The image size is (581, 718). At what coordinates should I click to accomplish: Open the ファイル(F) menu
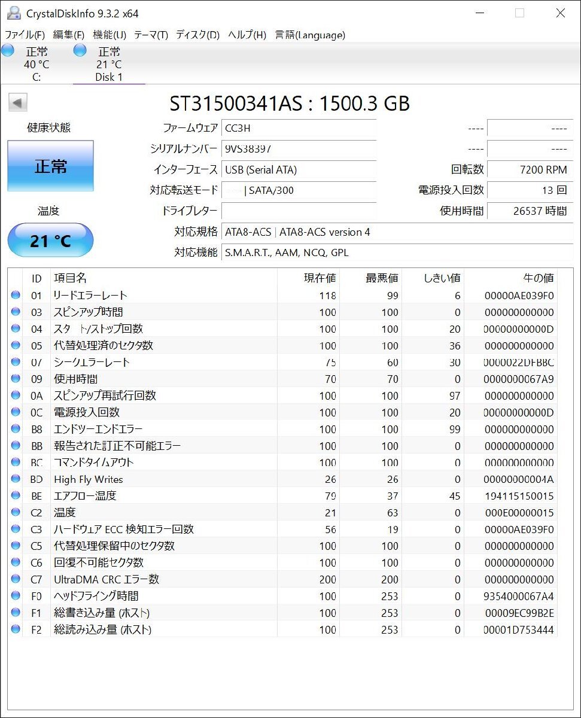(25, 35)
